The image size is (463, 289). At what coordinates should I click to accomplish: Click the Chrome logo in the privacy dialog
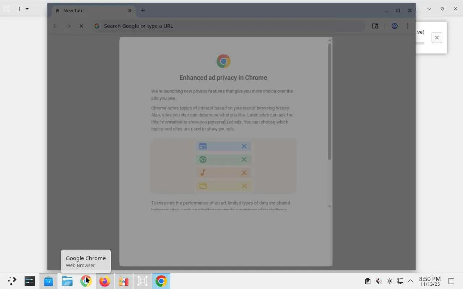pyautogui.click(x=224, y=61)
